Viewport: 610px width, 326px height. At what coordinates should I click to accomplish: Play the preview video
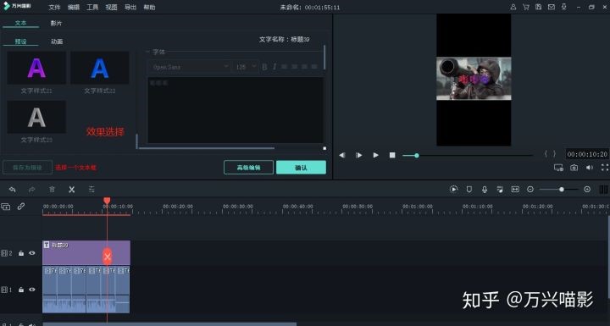(376, 155)
